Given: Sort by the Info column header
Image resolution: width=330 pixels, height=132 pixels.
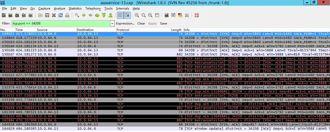Looking at the screenshot, I should [257, 30].
